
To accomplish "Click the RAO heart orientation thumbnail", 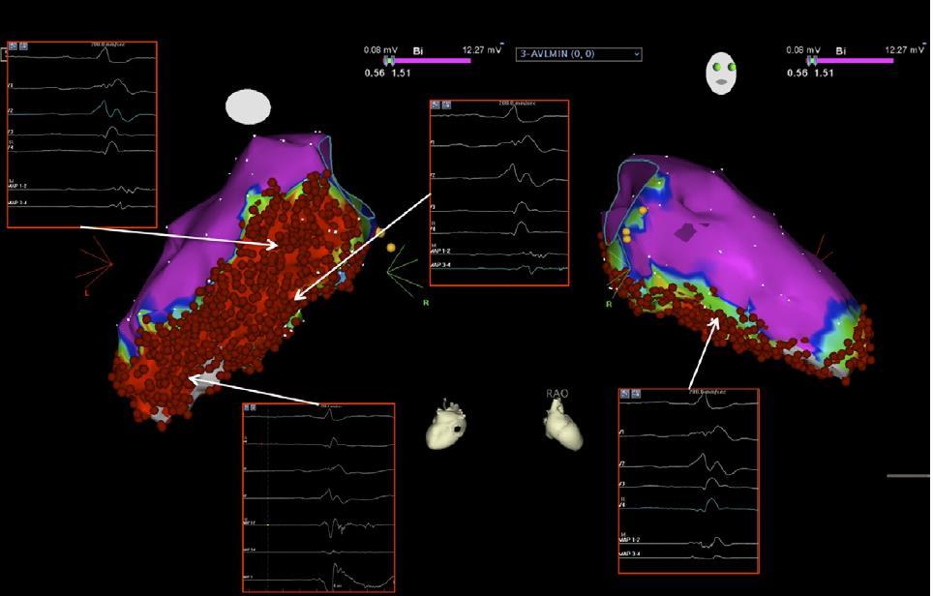I will coord(562,426).
